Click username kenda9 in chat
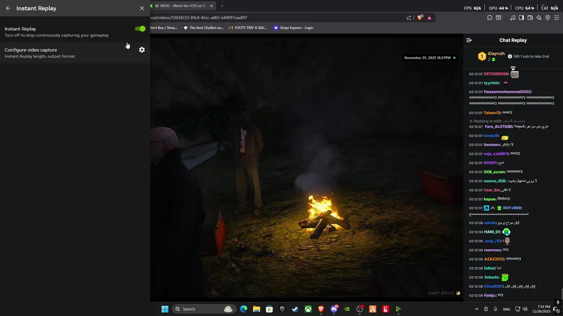Image resolution: width=563 pixels, height=316 pixels. pos(491,136)
